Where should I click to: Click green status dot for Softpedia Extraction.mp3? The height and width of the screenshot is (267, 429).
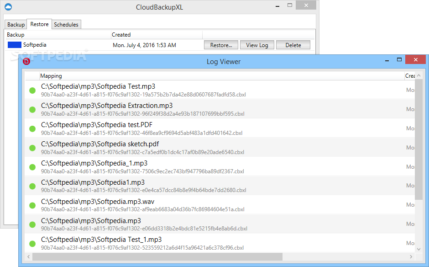coord(32,110)
